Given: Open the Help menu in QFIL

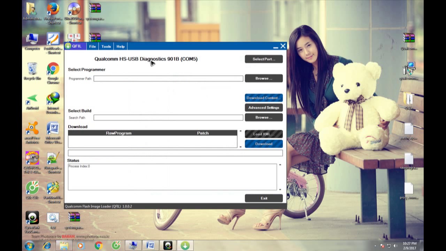Looking at the screenshot, I should pos(121,46).
